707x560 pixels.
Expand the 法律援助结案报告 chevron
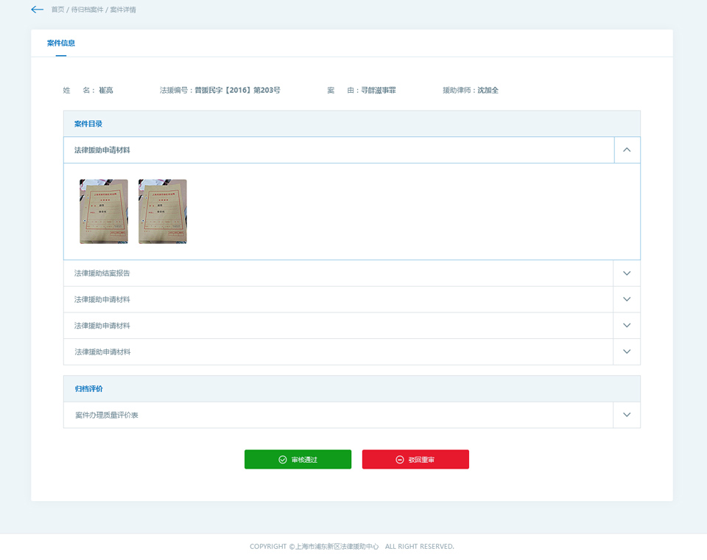click(x=627, y=273)
